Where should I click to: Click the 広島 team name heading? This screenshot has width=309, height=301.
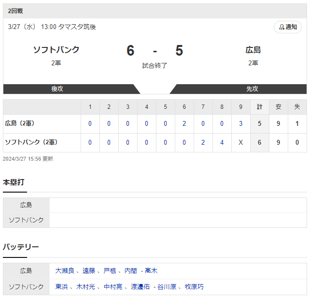pos(253,49)
